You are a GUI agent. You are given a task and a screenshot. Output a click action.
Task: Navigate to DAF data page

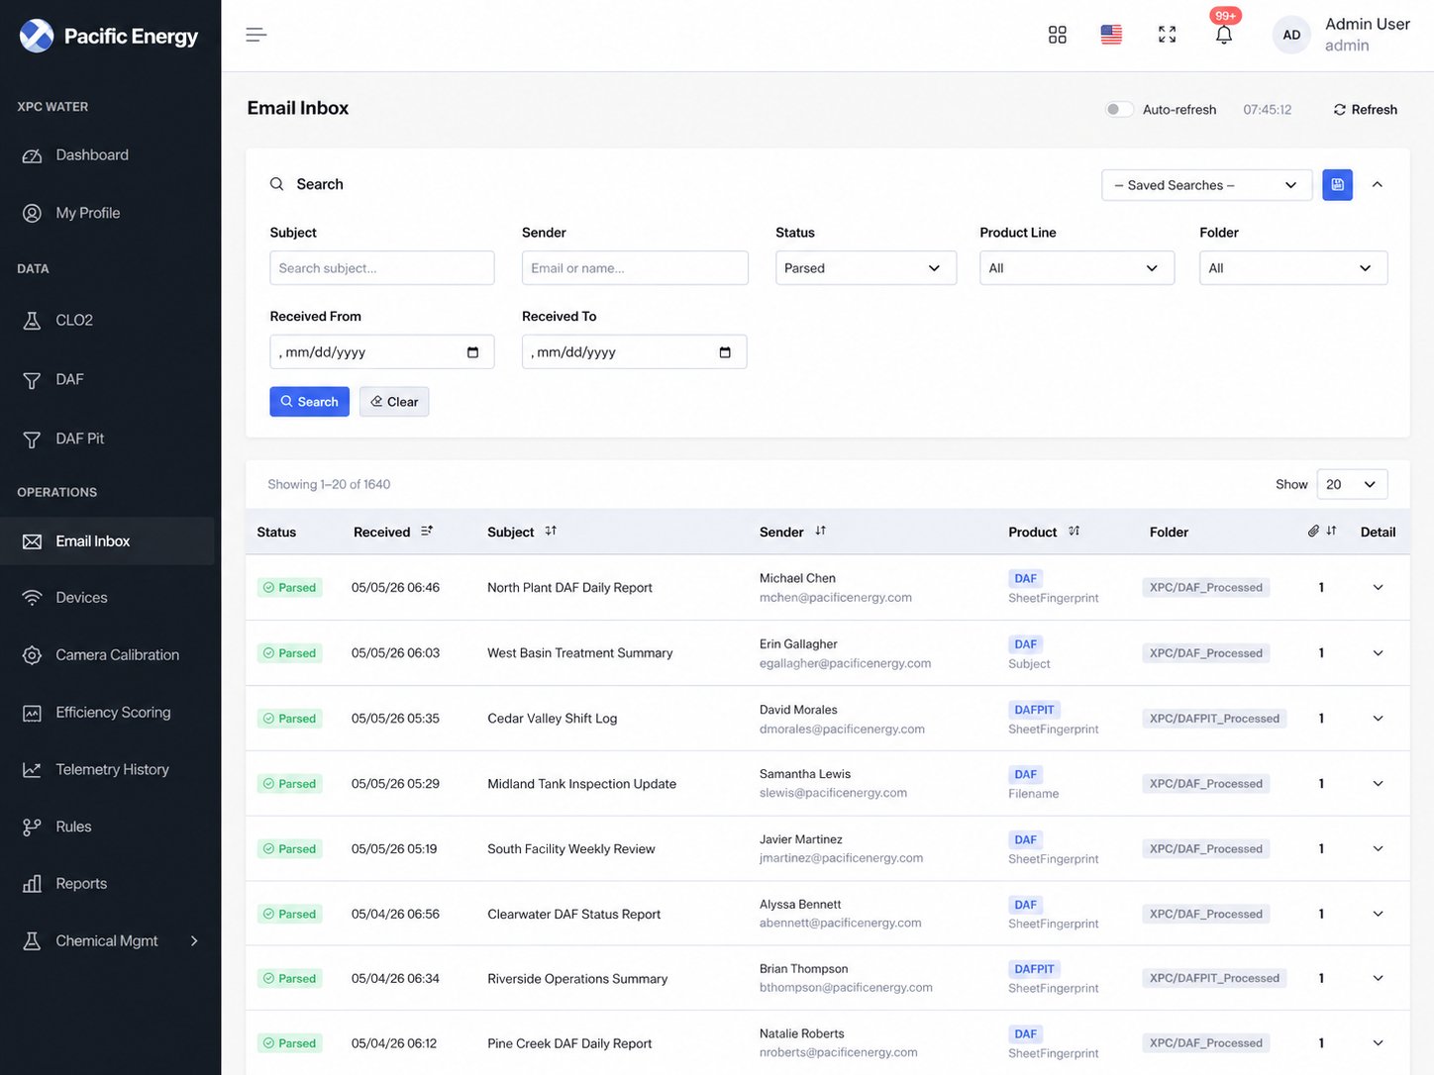tap(107, 380)
